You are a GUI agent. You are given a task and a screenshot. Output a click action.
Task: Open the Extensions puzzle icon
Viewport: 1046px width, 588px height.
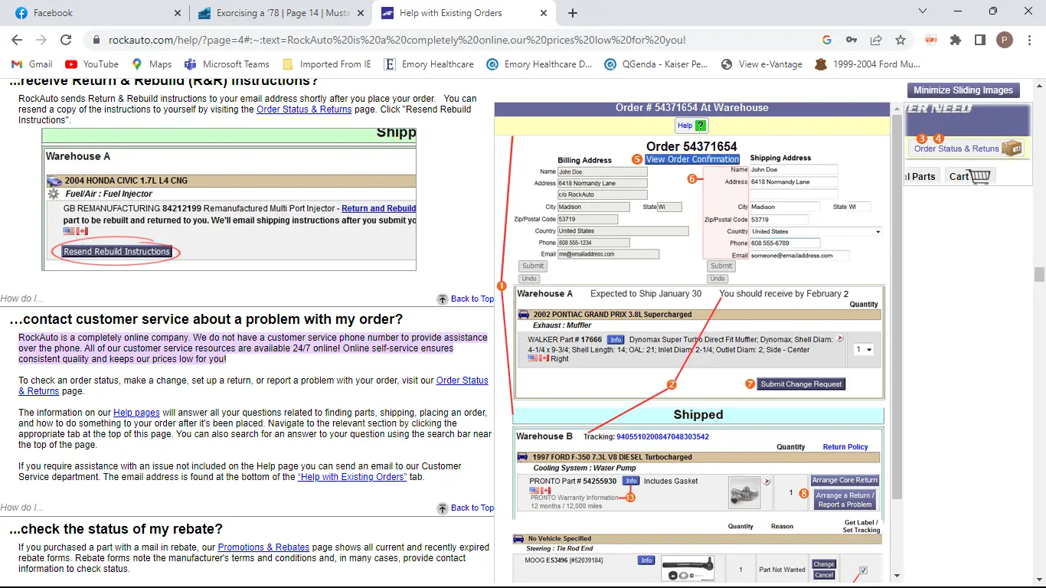(956, 40)
